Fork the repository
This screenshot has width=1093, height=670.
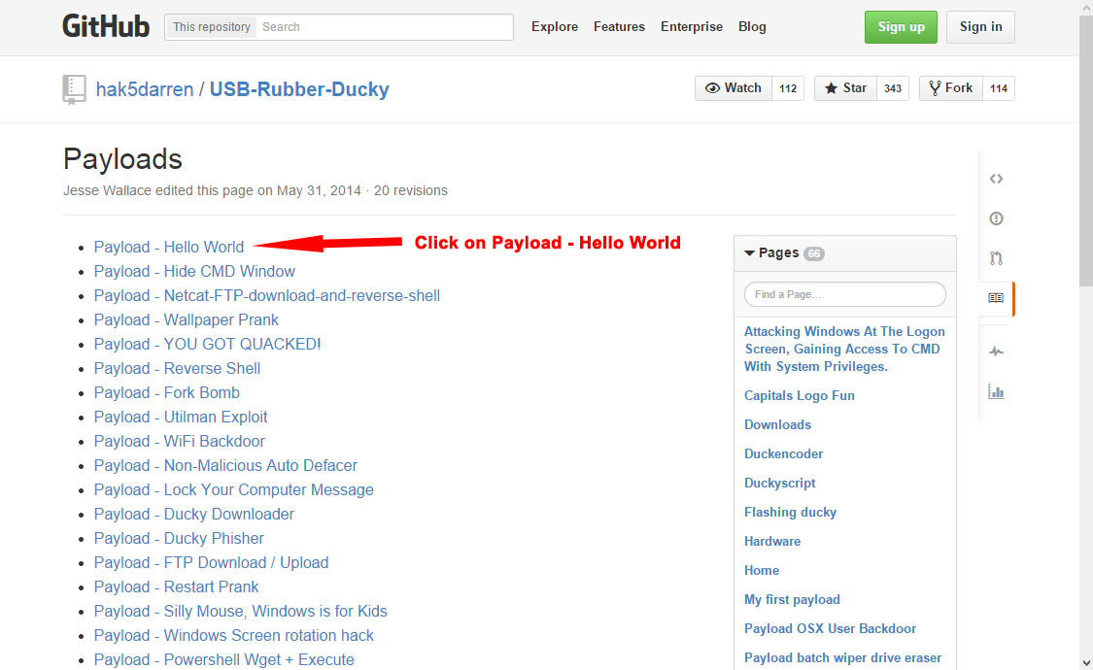click(x=951, y=88)
